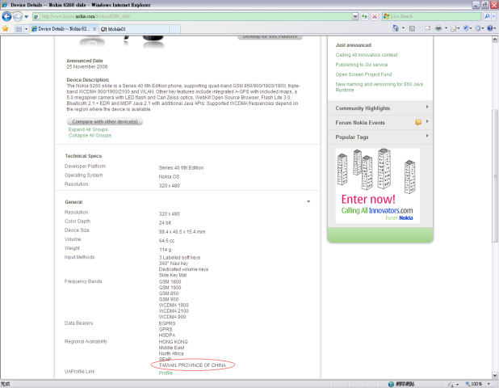Click the 24 bit color depth value
Image resolution: width=499 pixels, height=388 pixels.
165,222
